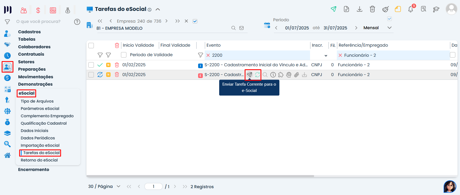Open the info icon in the second S-2200 row

(x=273, y=75)
